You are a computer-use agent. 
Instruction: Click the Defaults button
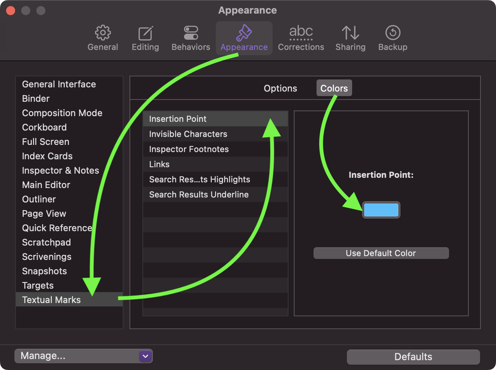click(413, 357)
